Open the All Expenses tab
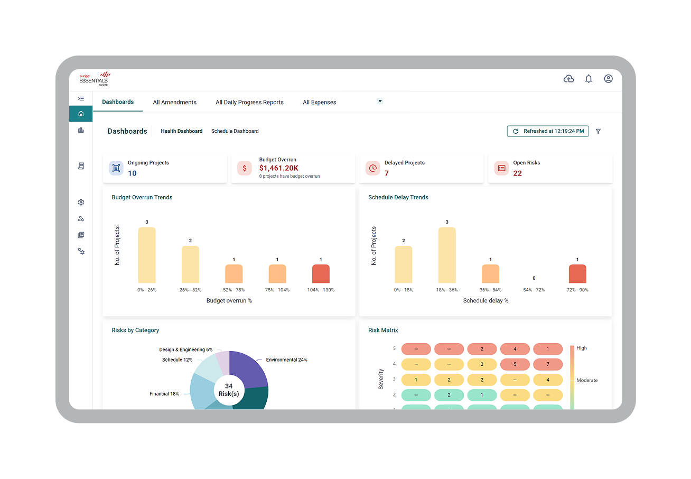Viewport: 691px width, 479px height. [320, 103]
